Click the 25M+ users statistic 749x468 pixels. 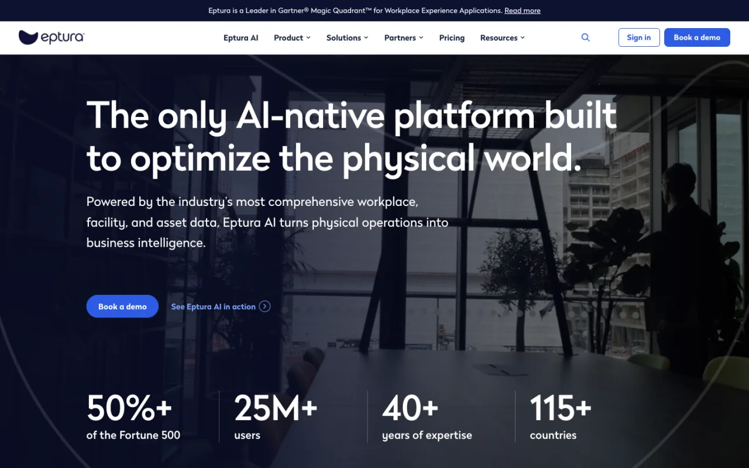276,417
